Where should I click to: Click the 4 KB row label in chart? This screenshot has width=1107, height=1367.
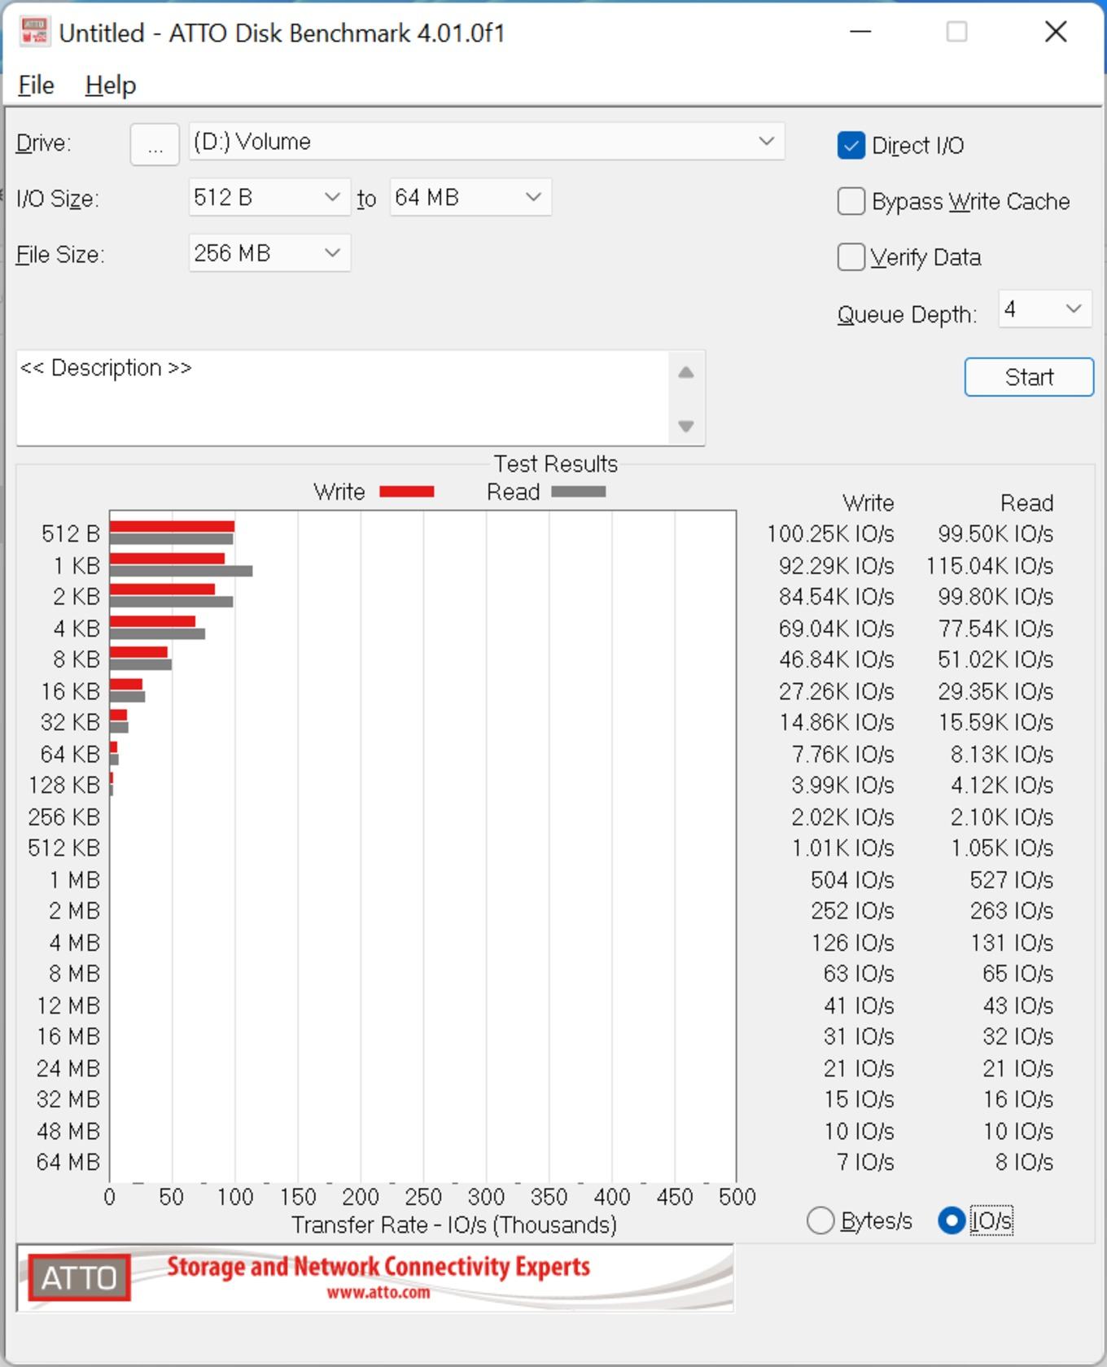click(x=77, y=629)
